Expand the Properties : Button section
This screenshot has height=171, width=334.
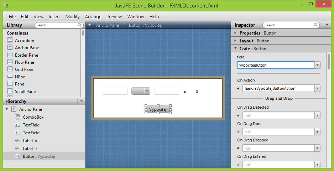235,33
